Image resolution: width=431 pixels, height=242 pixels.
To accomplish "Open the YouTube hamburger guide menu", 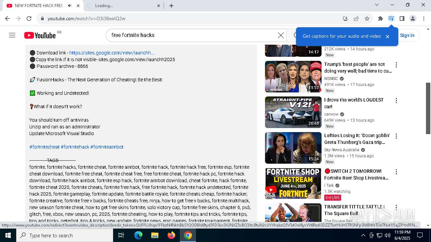I will coord(12,35).
